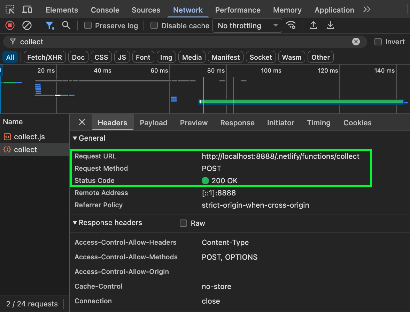View the Cookies tab
Viewport: 410px width, 312px height.
[357, 122]
